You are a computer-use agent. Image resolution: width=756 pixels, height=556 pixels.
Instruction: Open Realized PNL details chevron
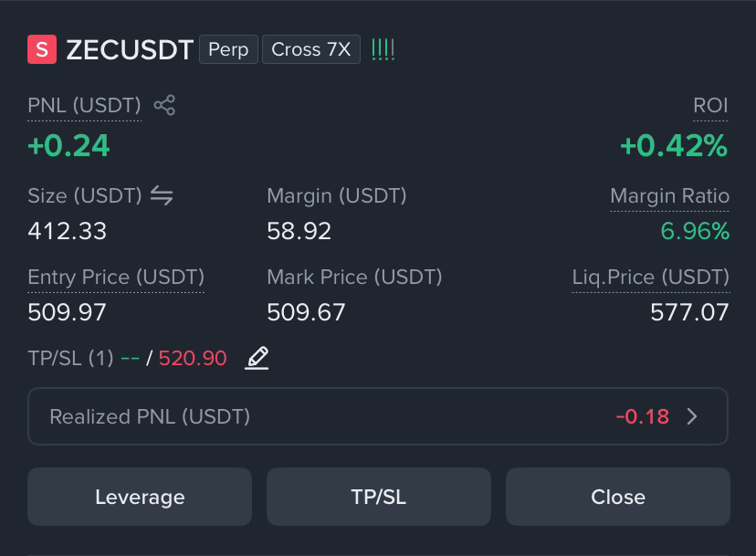click(692, 416)
